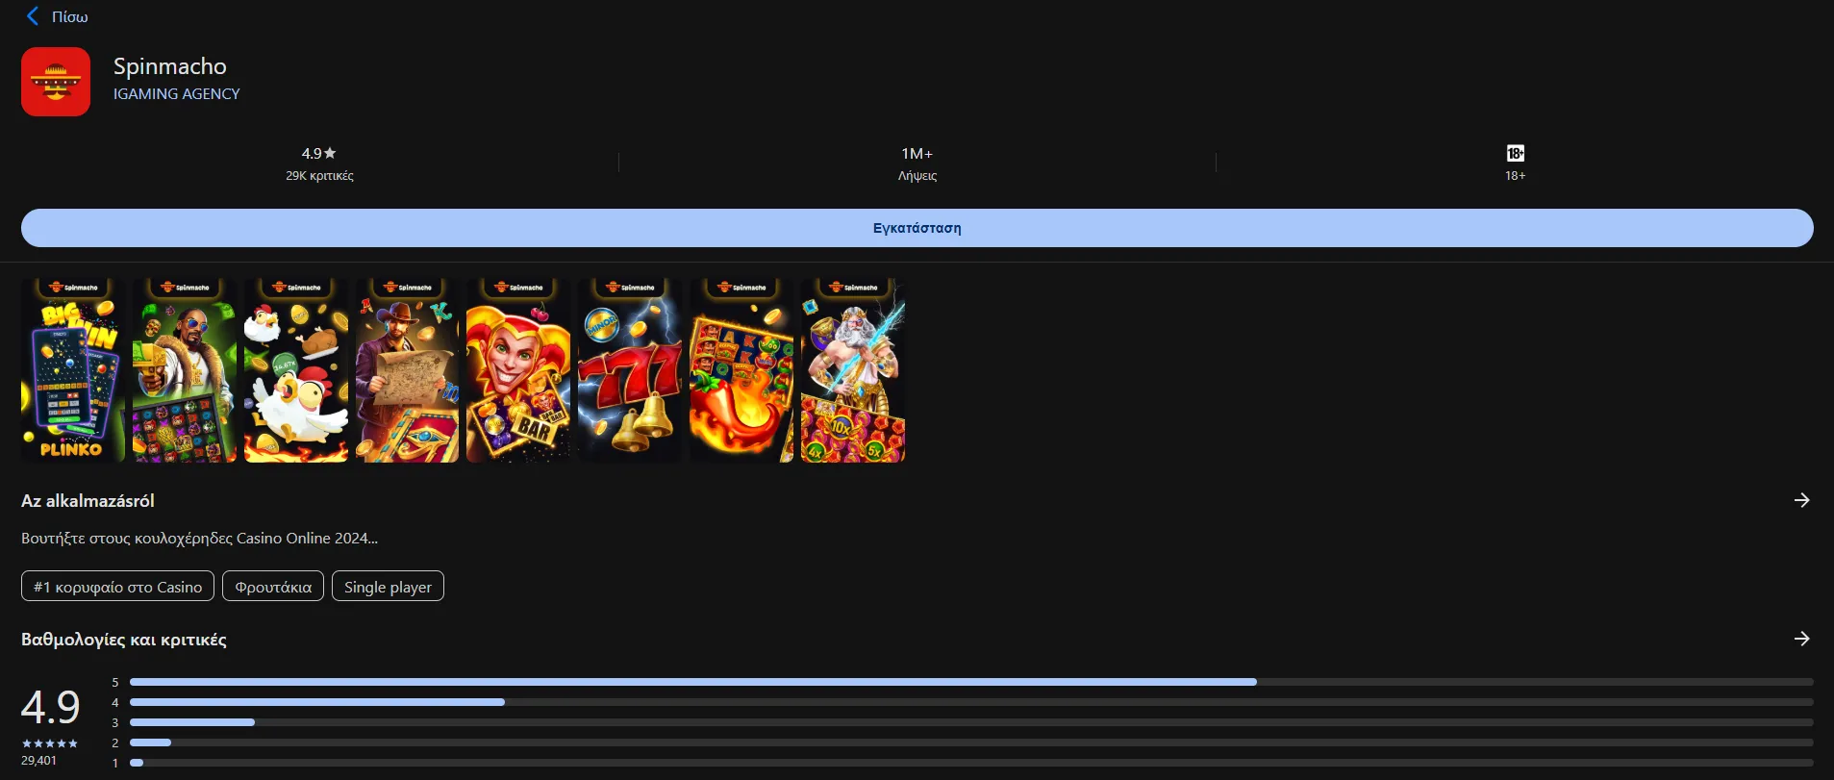Viewport: 1834px width, 780px height.
Task: Click the large 4.9 score number
Action: [50, 708]
